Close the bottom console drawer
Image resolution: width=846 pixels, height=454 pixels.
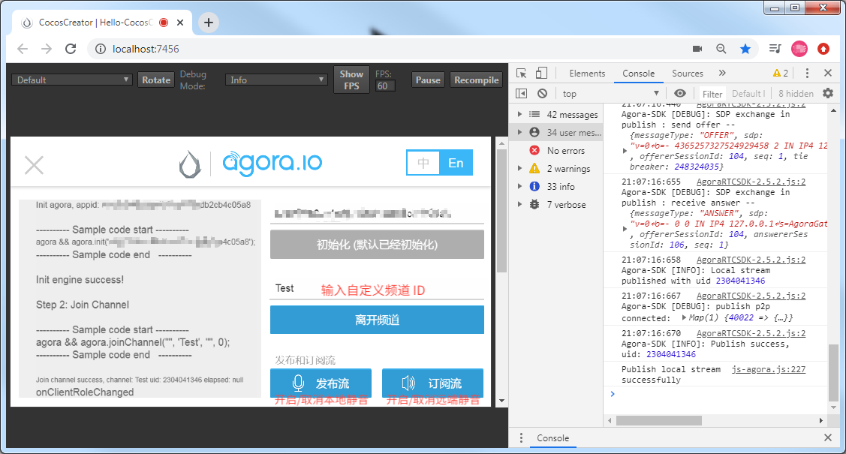click(x=828, y=437)
